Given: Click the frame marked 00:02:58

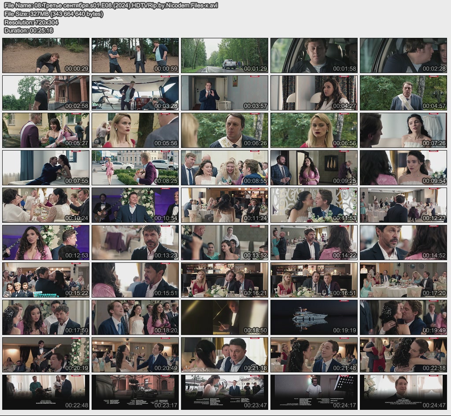Looking at the screenshot, I should 46,93.
